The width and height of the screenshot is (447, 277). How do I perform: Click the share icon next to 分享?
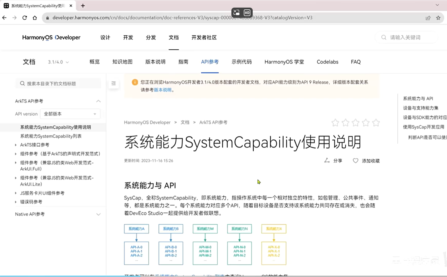(327, 160)
